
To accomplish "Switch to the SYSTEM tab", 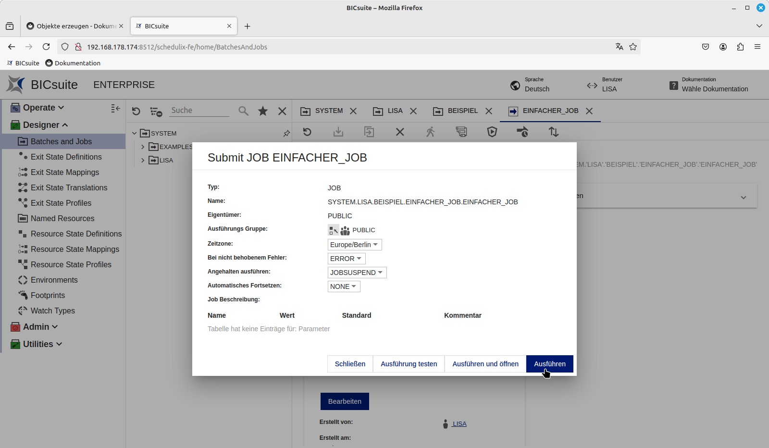I will [329, 111].
